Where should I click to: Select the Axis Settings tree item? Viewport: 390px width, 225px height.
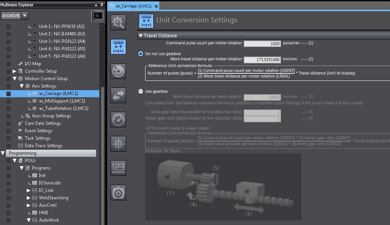44,86
